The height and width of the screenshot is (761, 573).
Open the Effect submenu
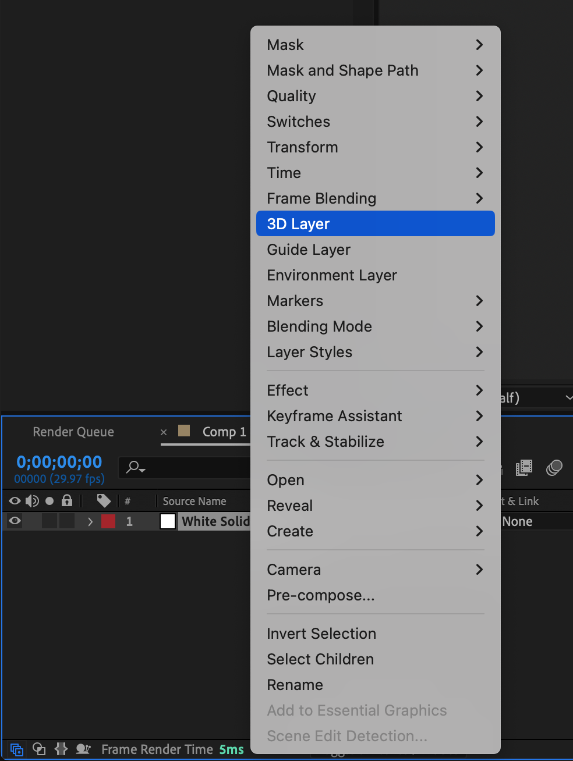[x=376, y=390]
